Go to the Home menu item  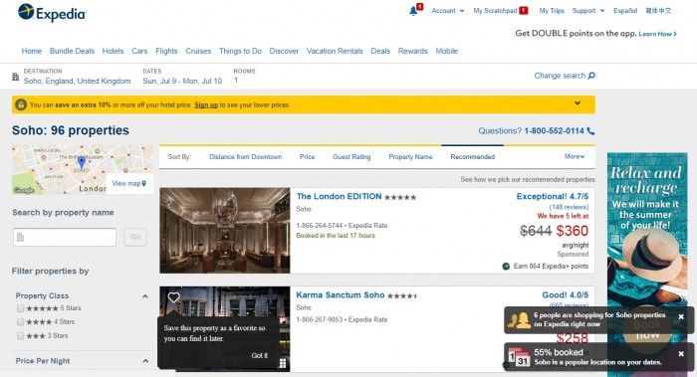click(x=32, y=51)
